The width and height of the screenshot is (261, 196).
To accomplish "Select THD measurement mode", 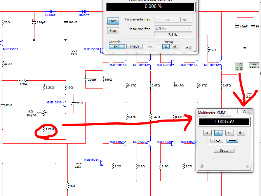I will coord(117,47).
